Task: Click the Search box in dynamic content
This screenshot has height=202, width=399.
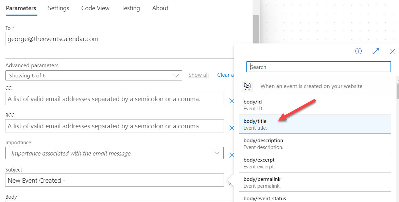Action: pyautogui.click(x=318, y=67)
